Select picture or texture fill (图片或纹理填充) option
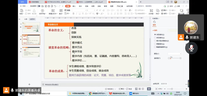Image resolution: width=207 pixels, height=96 pixels. (x=155, y=41)
